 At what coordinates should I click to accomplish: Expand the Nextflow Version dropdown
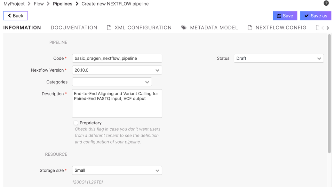pos(117,70)
